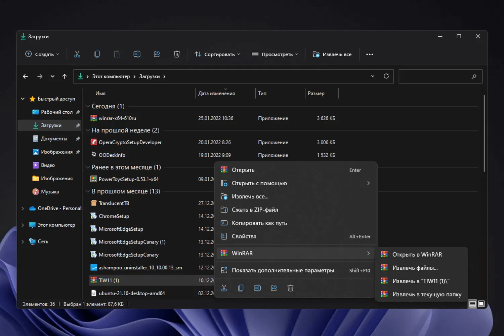
Task: Open recent locations chevron near navigation arrows
Action: pos(52,76)
